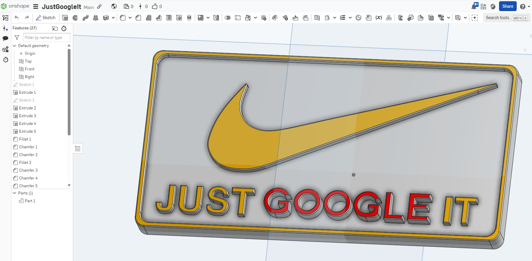Select the Revolve tool
The height and width of the screenshot is (261, 532).
click(75, 18)
